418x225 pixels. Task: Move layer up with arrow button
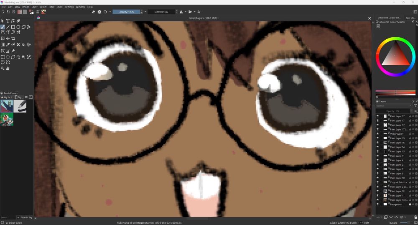pos(396,217)
